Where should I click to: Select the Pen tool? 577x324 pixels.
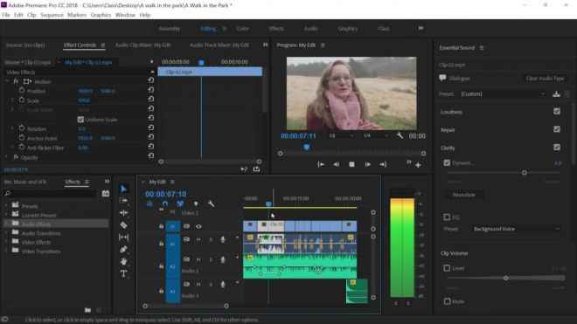coord(123,250)
